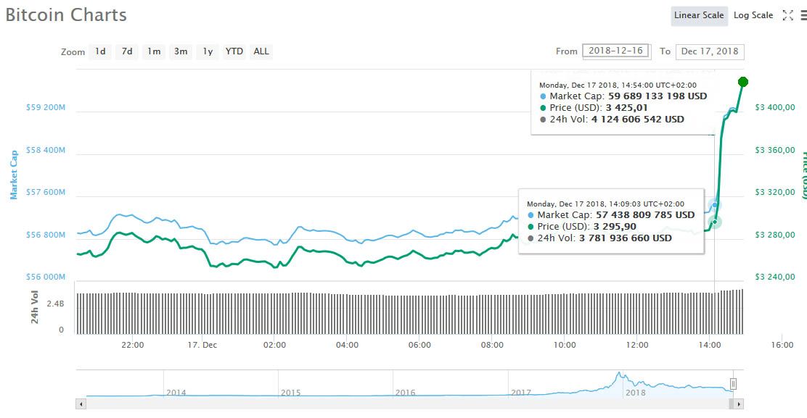Click the 12:00 time axis label
807x418 pixels.
(x=637, y=345)
